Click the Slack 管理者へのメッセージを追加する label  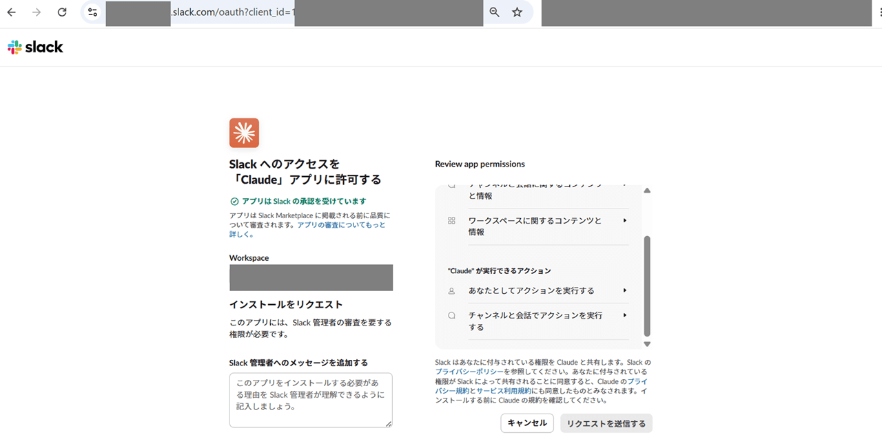(298, 363)
